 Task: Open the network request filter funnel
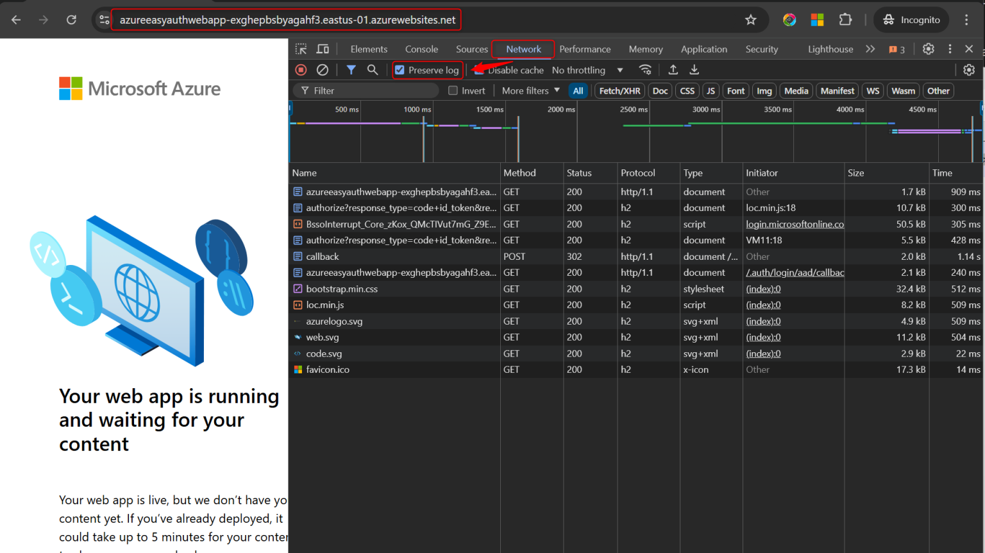pos(351,69)
